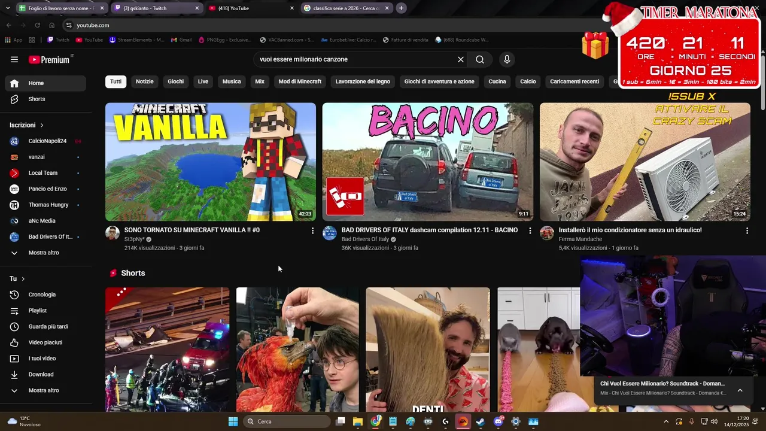Open the Bad Drivers Of Italy video avatar
The height and width of the screenshot is (431, 766).
330,233
